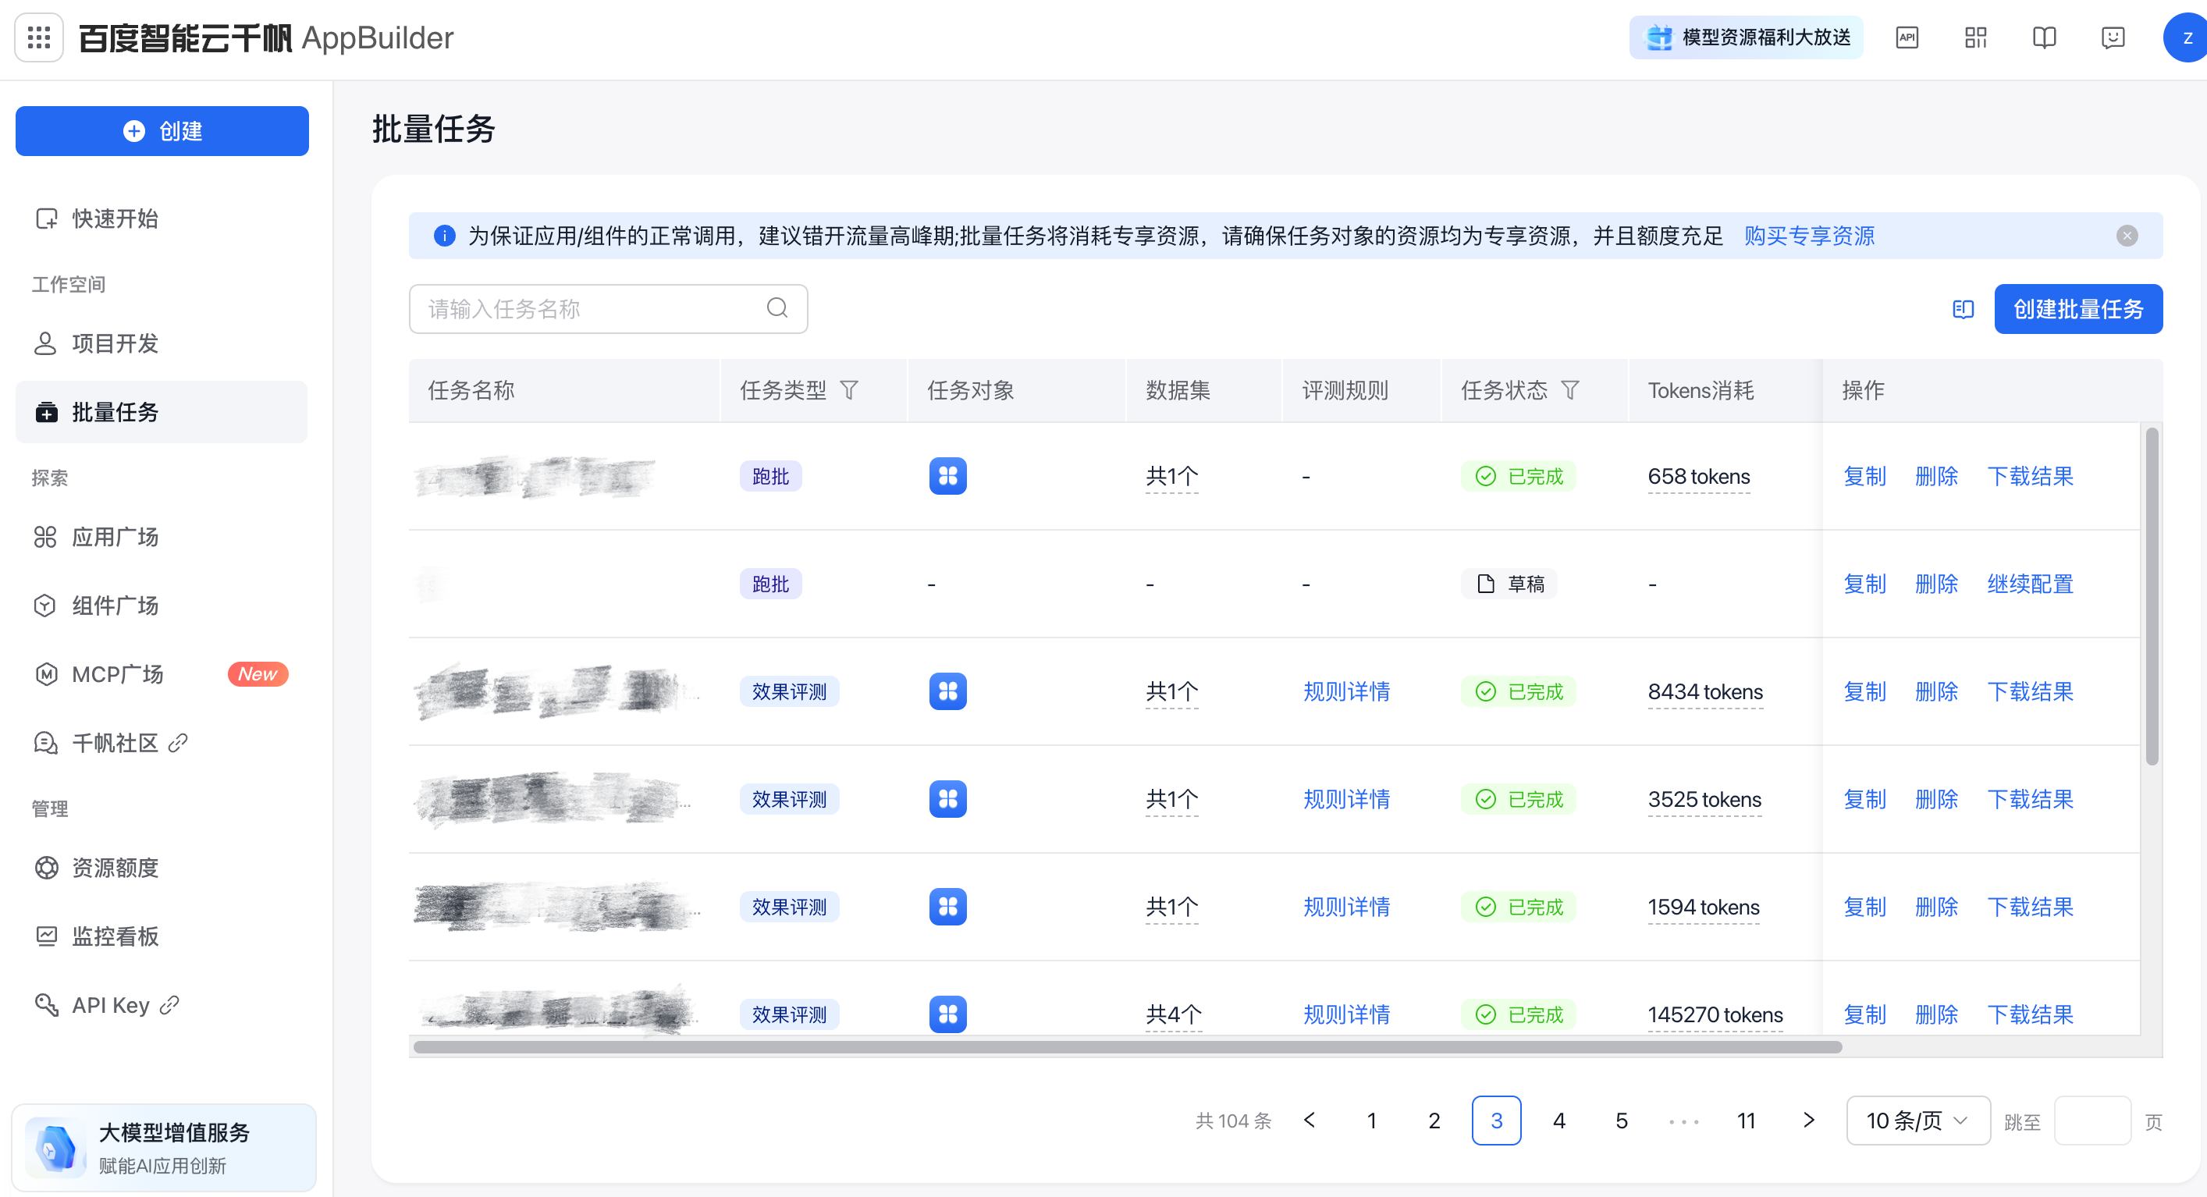Open 购买专享资源 link
The image size is (2207, 1197).
(x=1810, y=236)
